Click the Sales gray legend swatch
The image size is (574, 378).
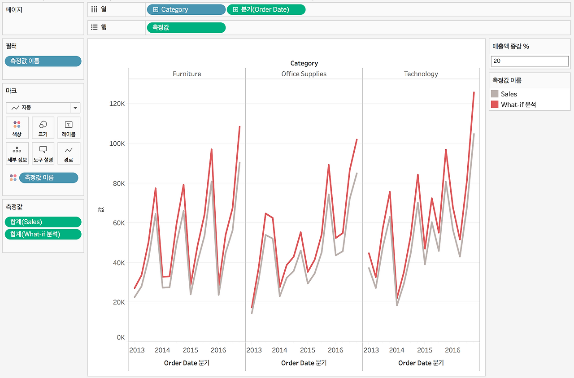click(495, 94)
